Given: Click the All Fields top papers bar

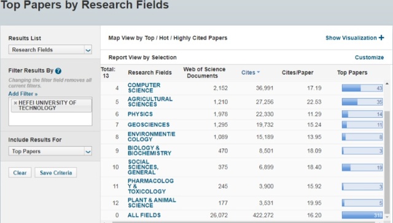Looking at the screenshot, I should (x=362, y=215).
